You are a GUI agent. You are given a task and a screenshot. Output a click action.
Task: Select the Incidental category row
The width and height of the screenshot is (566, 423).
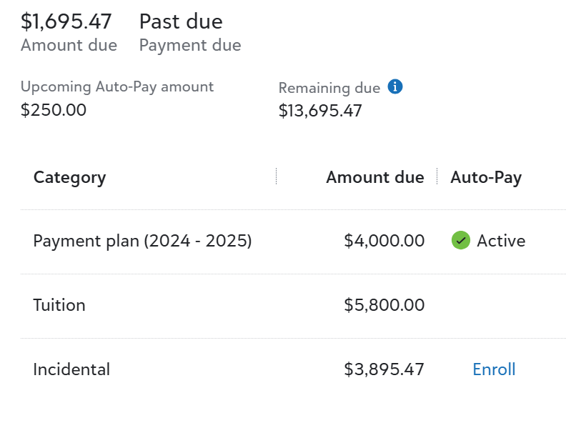pyautogui.click(x=293, y=370)
